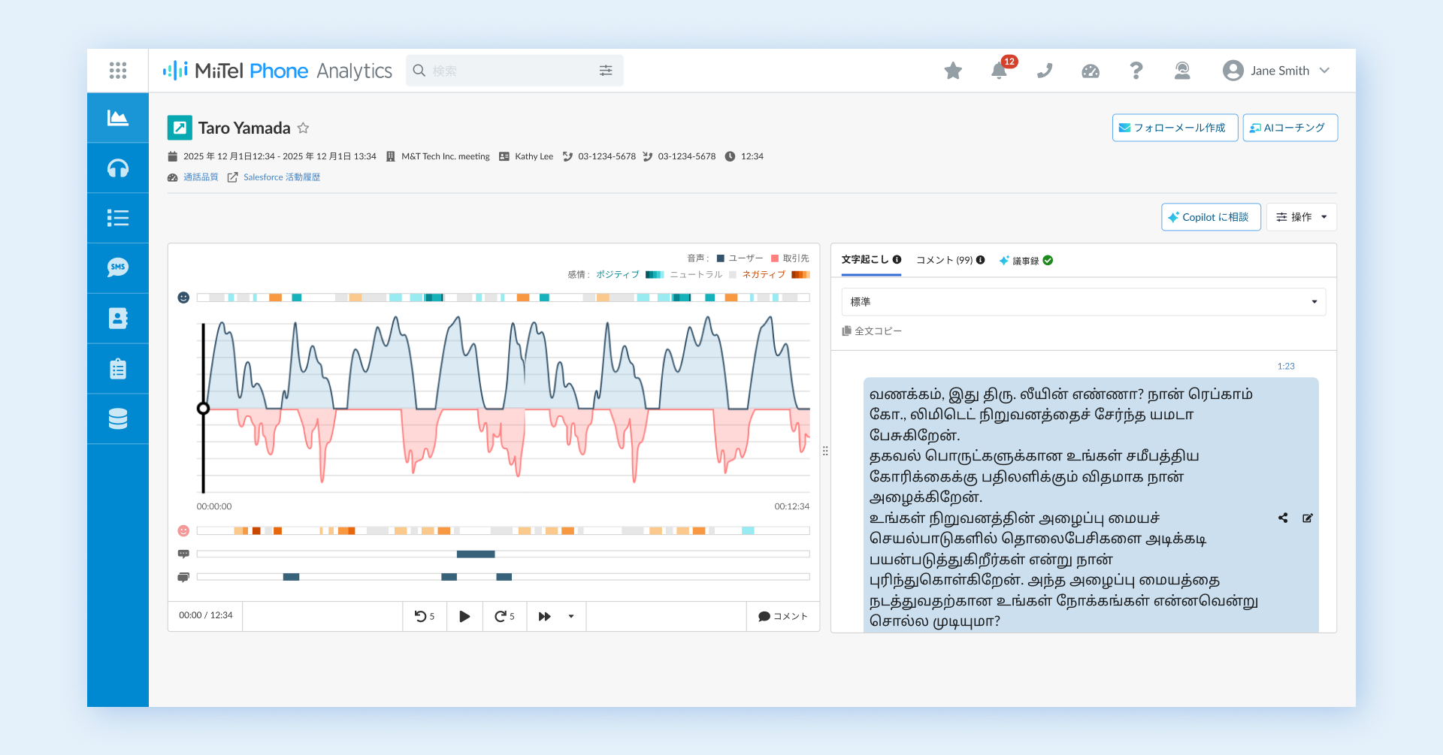
Task: Open the database sidebar icon
Action: tap(118, 418)
